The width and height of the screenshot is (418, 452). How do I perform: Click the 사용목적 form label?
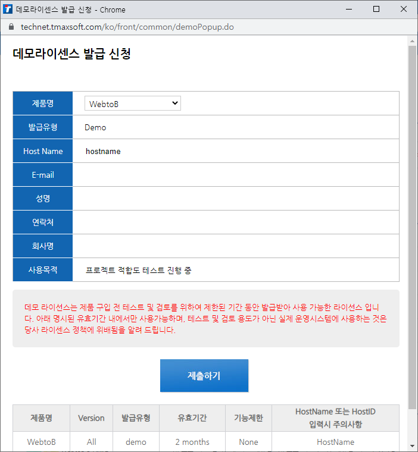pyautogui.click(x=43, y=270)
